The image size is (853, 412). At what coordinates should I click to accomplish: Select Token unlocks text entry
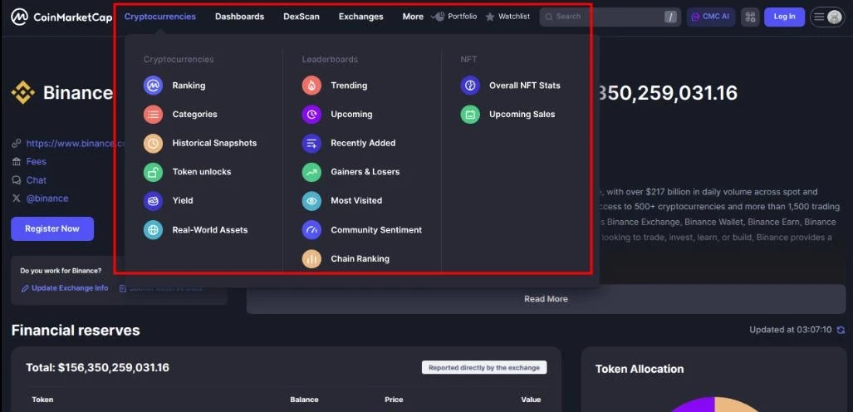click(x=202, y=172)
